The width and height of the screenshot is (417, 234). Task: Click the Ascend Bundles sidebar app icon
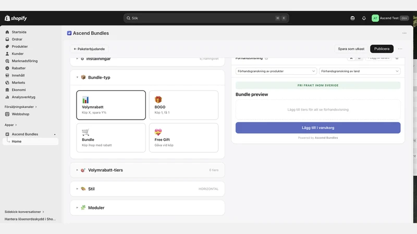click(x=7, y=134)
